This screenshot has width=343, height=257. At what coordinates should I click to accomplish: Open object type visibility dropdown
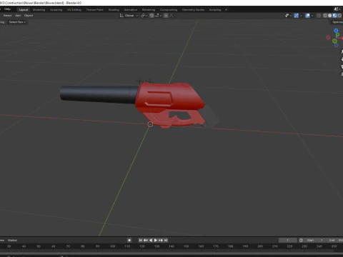(x=288, y=16)
